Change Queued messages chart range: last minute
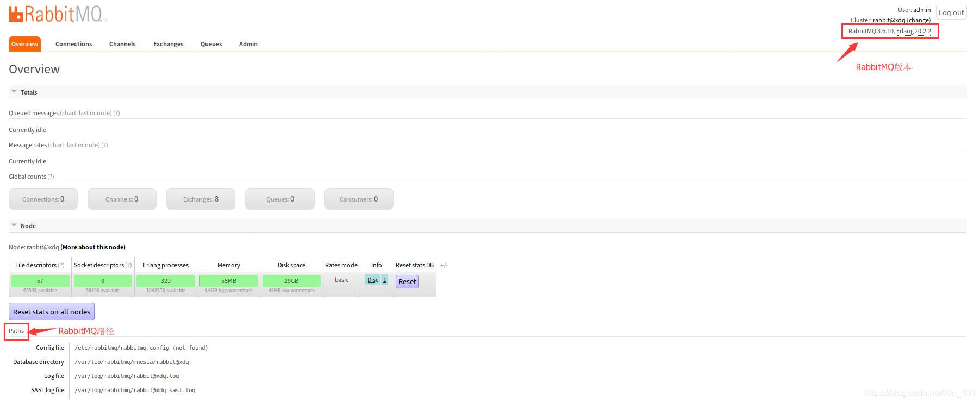The width and height of the screenshot is (980, 403). click(x=86, y=113)
